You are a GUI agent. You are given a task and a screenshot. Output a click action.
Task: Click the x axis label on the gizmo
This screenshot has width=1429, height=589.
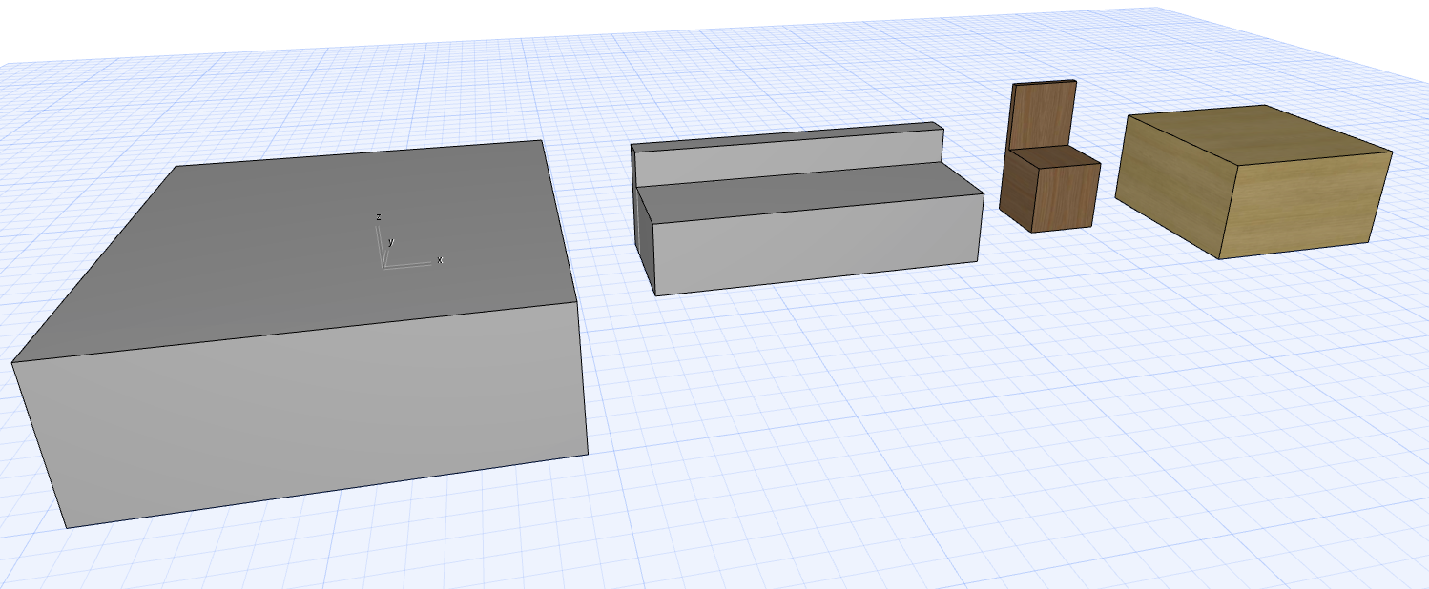pyautogui.click(x=440, y=260)
